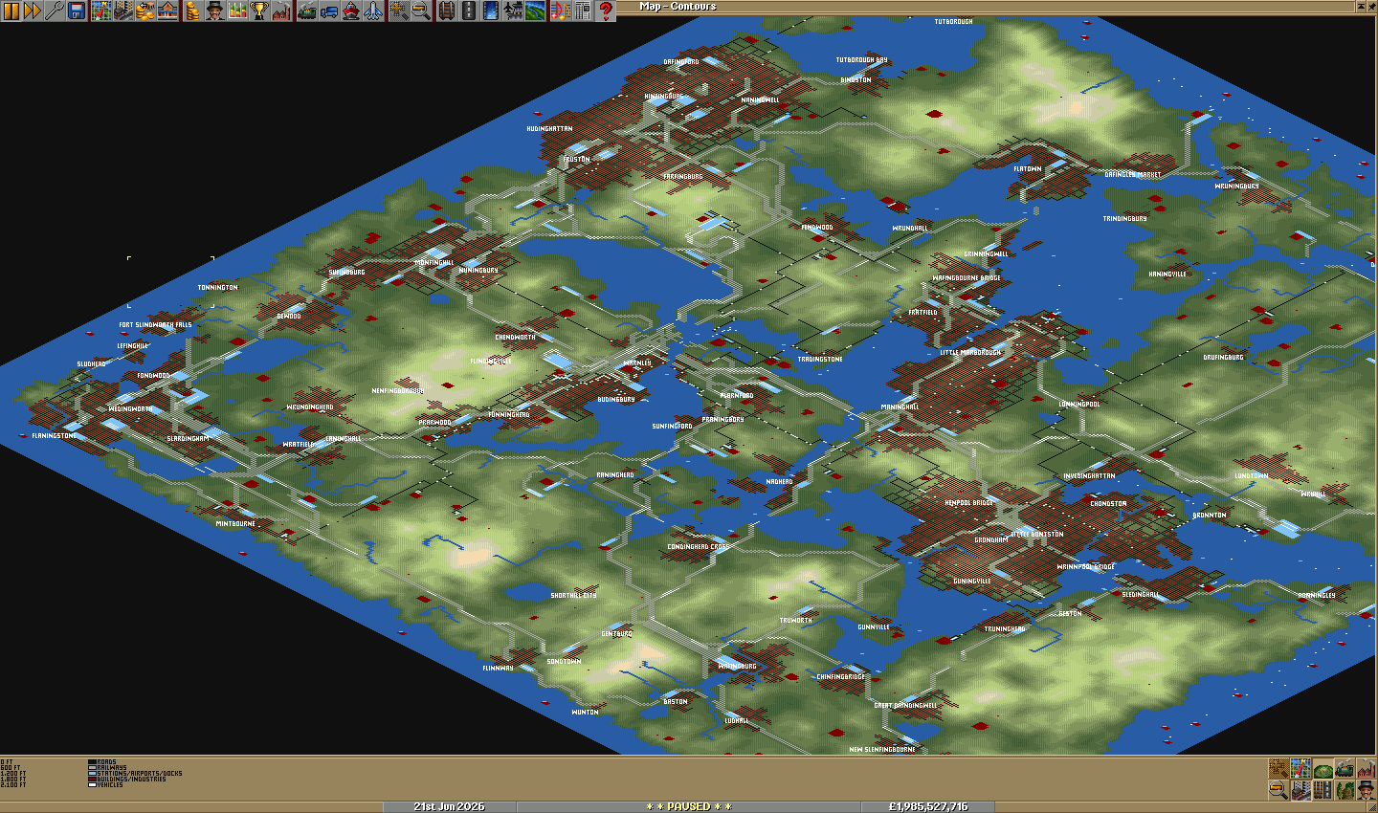Screen dimensions: 1378x813
Task: Click the PAUSED status message
Action: pos(689,806)
